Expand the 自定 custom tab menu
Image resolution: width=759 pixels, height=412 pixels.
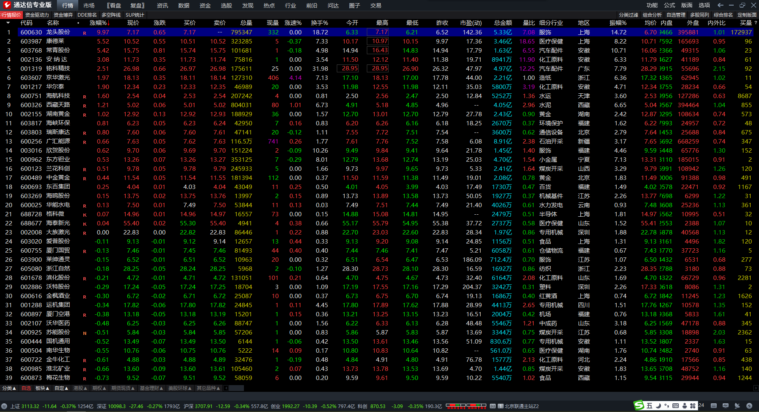[61, 388]
